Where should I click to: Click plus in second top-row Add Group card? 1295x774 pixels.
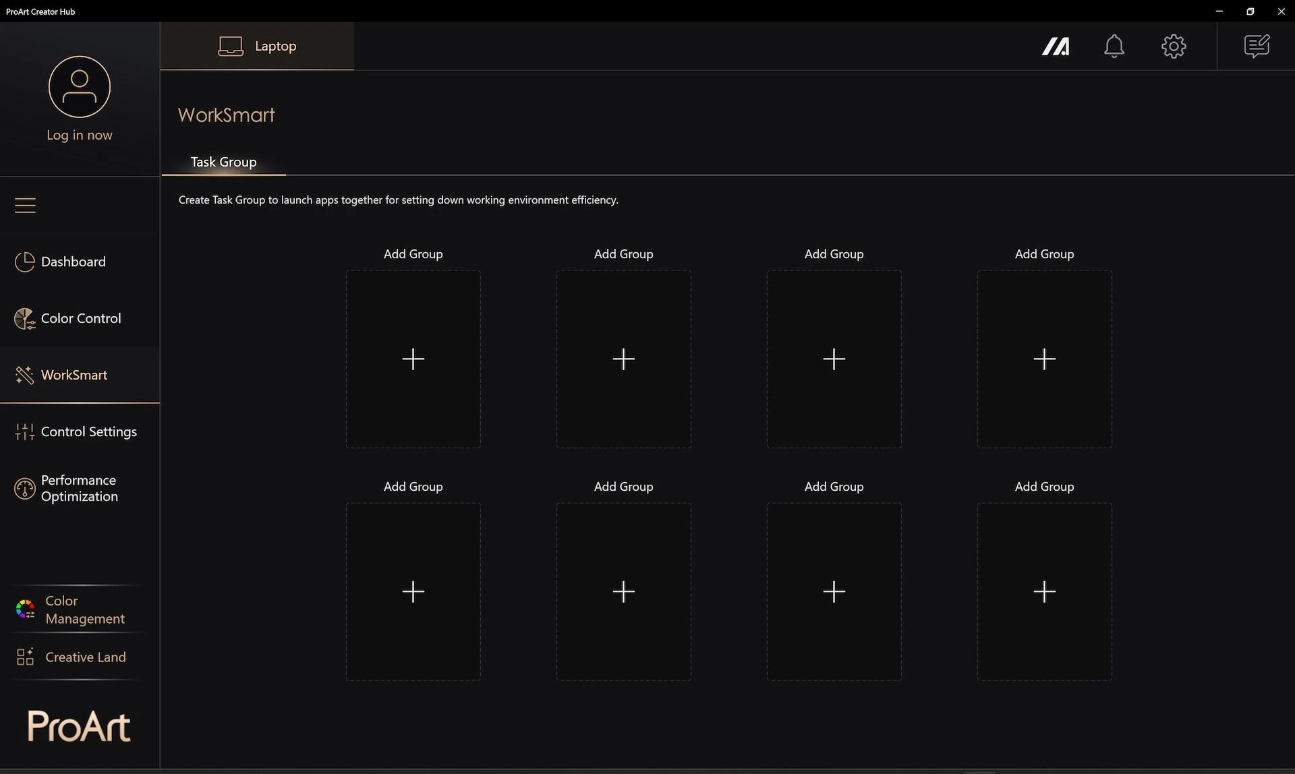pos(624,359)
